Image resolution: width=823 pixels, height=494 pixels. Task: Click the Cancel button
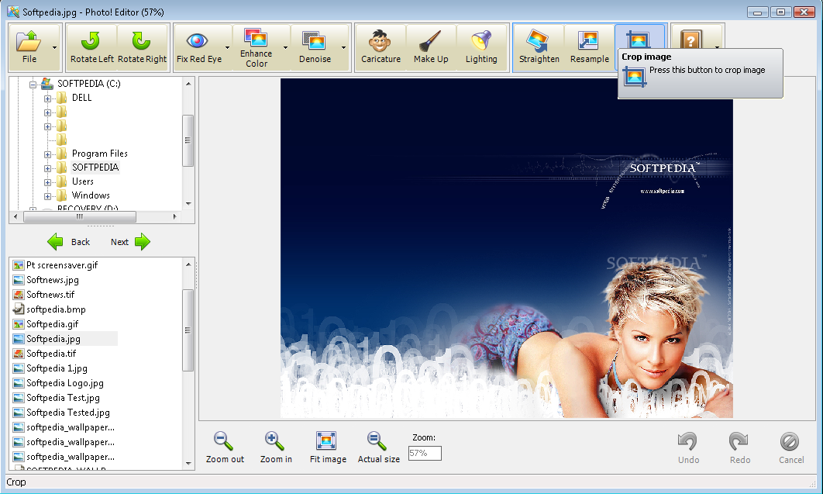click(x=791, y=447)
